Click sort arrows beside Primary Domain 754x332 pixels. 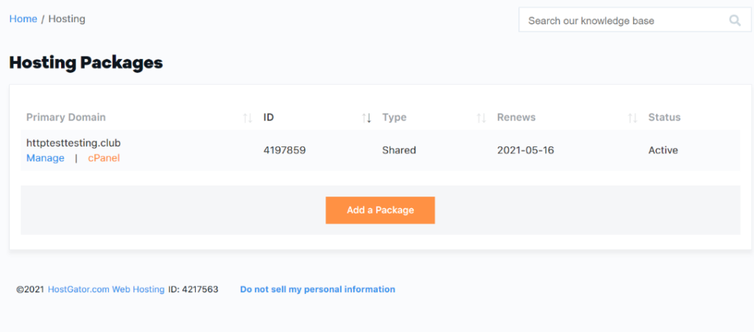point(247,118)
